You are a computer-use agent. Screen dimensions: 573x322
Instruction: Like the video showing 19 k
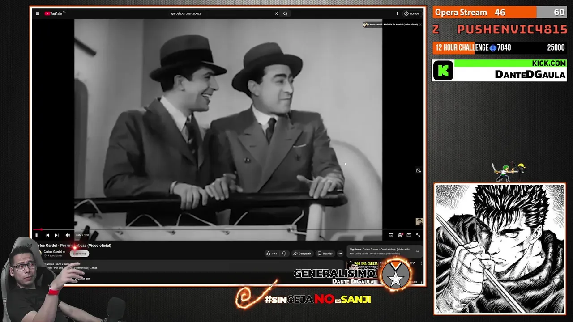[x=272, y=254]
